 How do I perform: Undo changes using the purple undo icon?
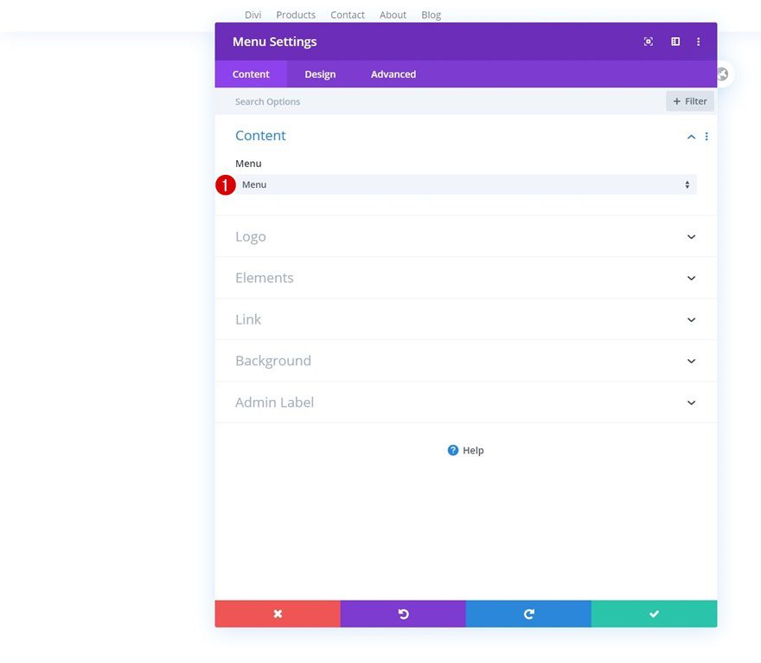(403, 614)
